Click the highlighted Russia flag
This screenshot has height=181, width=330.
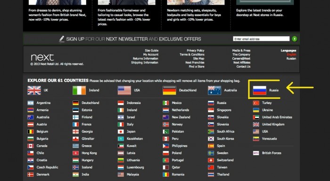(259, 90)
